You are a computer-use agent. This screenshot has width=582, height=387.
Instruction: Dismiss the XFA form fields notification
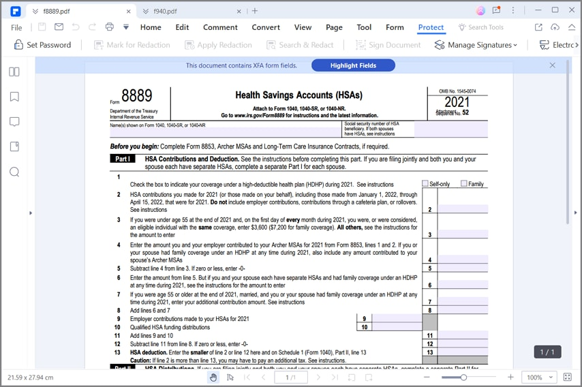point(552,65)
